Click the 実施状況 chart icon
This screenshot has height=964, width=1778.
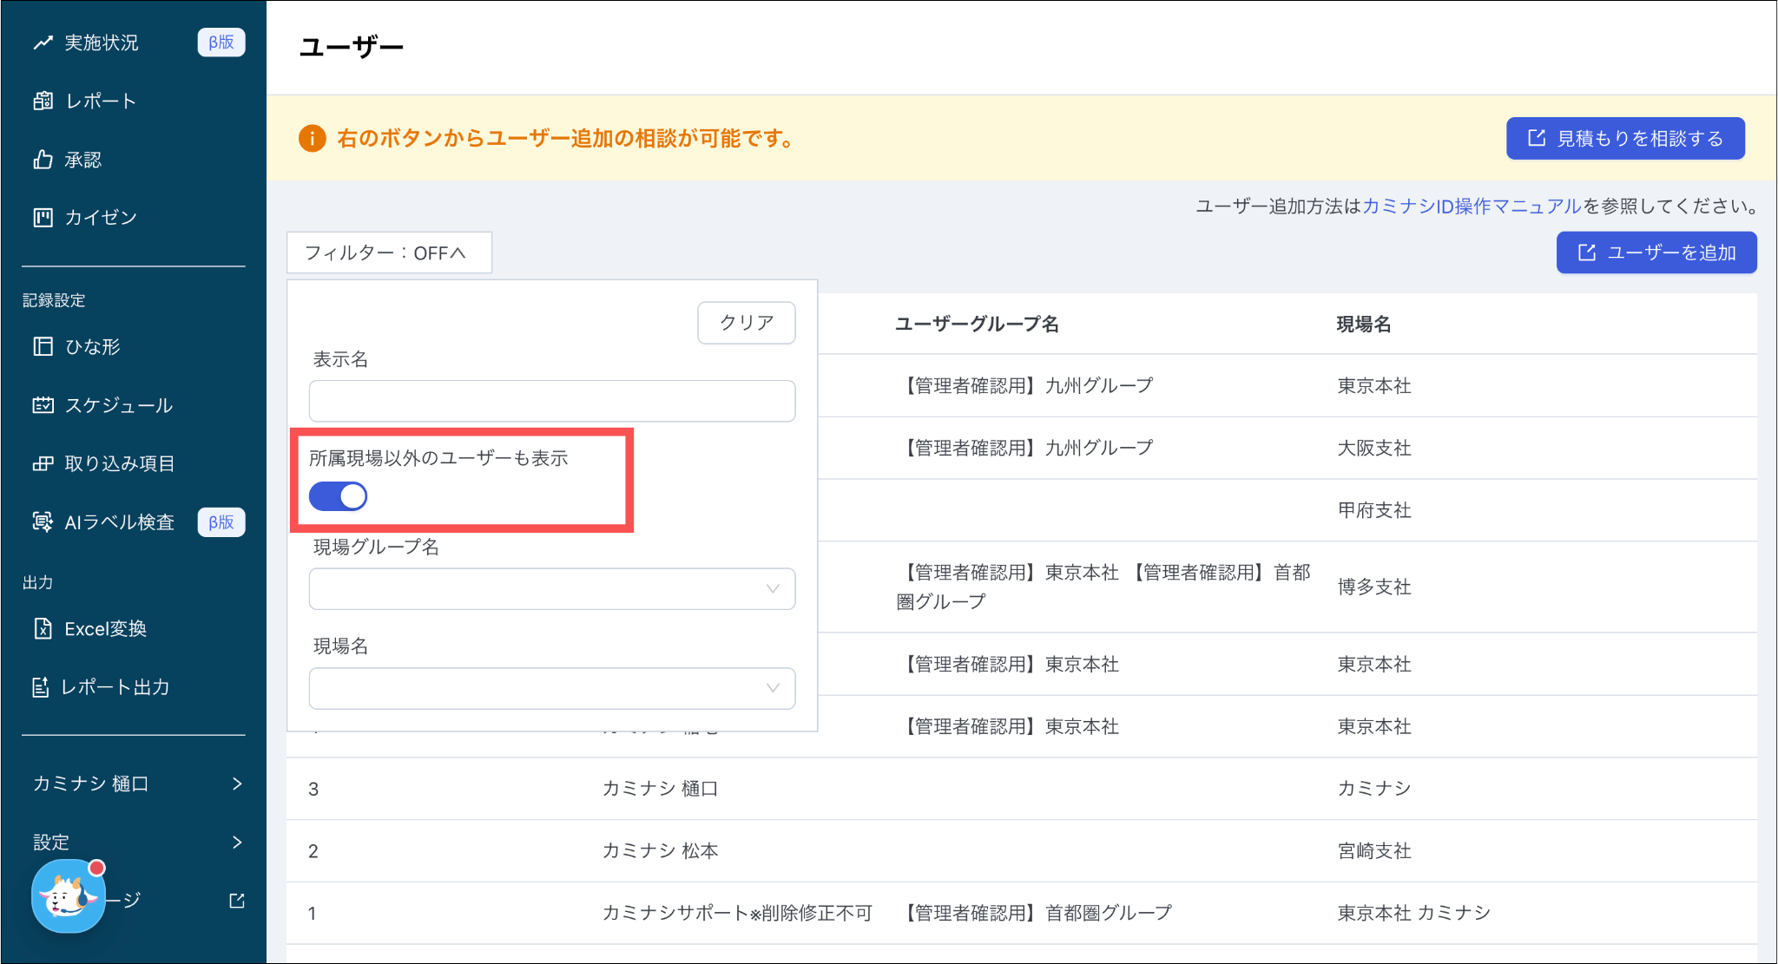coord(43,43)
